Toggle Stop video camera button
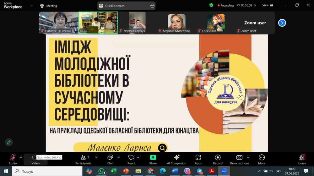314x176 pixels. coord(35,159)
